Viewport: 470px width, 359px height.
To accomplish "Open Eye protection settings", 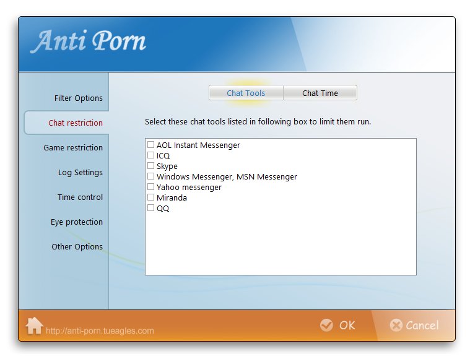I will click(77, 222).
